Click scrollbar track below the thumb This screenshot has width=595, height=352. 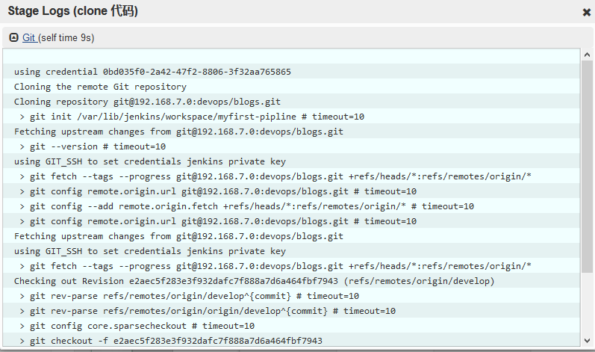(x=588, y=306)
